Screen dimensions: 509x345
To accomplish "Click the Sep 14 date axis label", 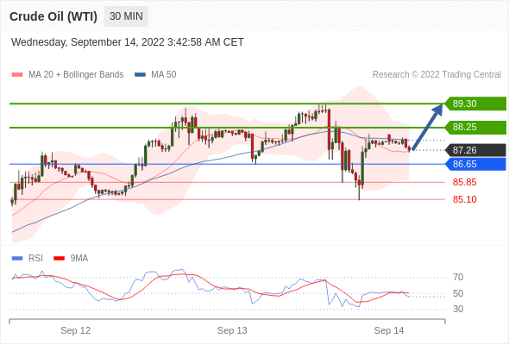I will [x=389, y=330].
